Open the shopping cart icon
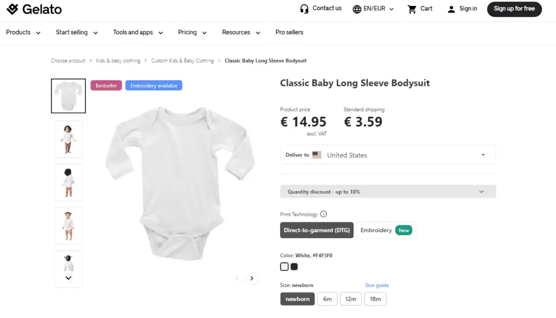Screen dimensions: 556x318 pos(412,9)
